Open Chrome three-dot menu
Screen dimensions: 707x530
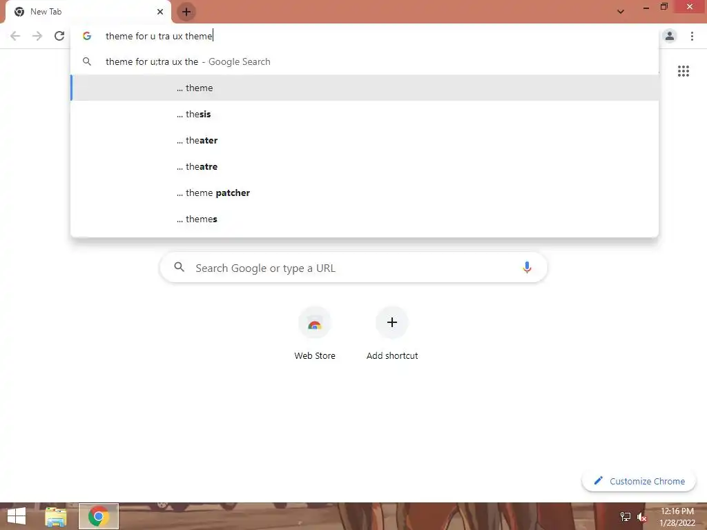tap(692, 36)
